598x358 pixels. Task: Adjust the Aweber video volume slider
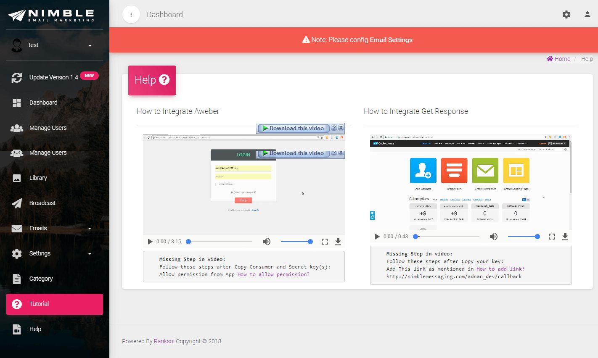(296, 242)
